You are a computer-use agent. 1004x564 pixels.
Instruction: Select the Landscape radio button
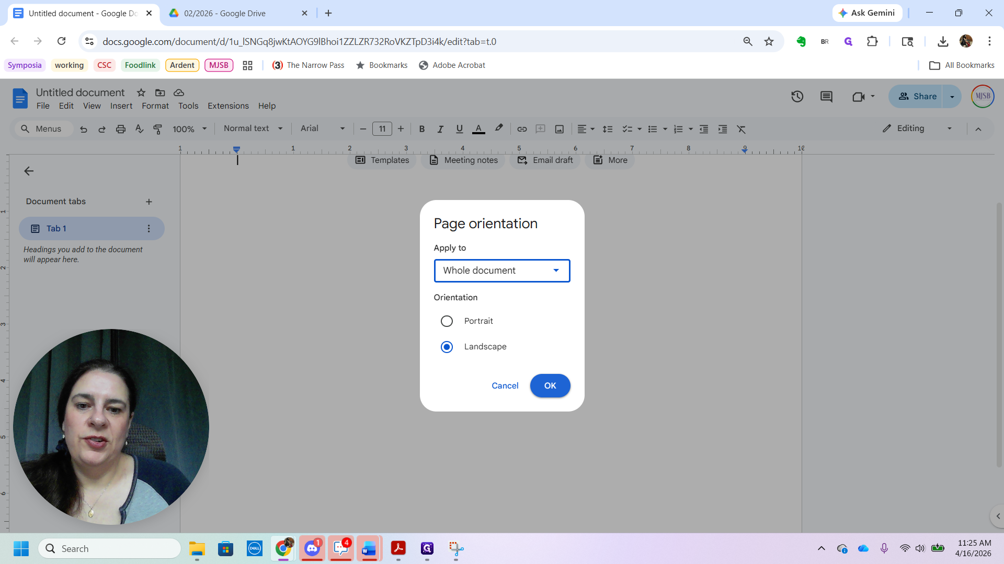click(x=447, y=347)
